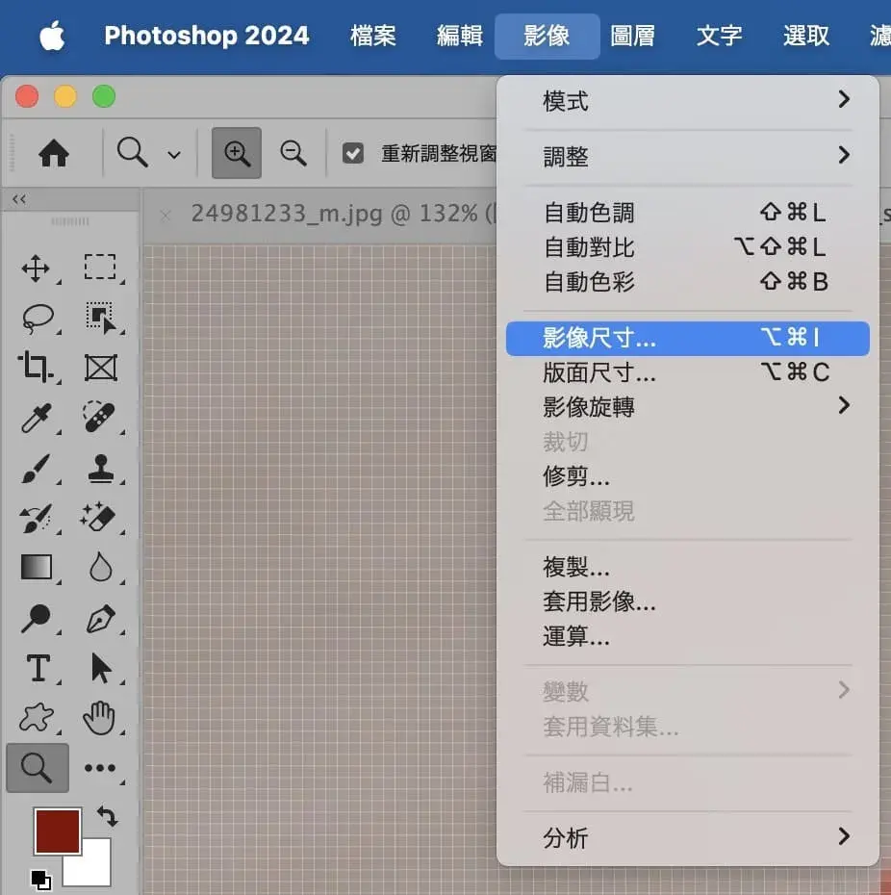Select the Brush tool

tap(36, 468)
